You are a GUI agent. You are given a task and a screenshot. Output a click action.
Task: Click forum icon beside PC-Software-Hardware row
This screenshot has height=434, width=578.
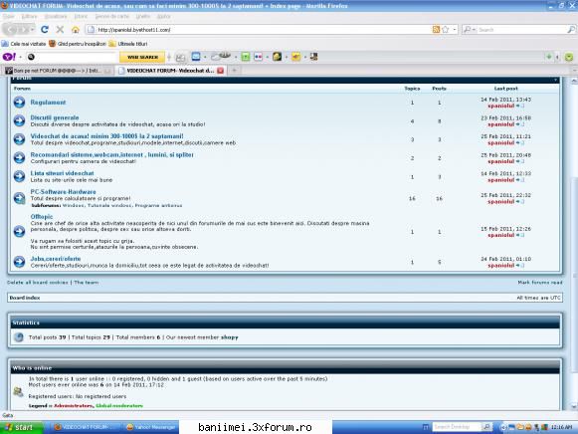(19, 198)
